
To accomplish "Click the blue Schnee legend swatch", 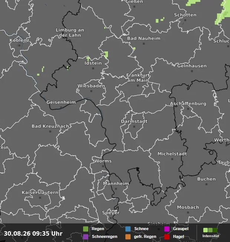I will [128, 229].
